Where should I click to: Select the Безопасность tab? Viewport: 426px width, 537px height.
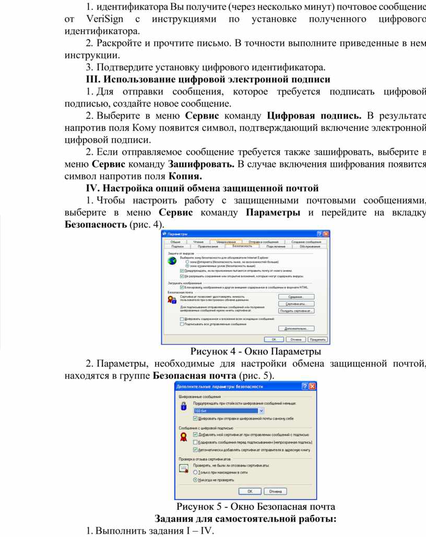pos(242,246)
